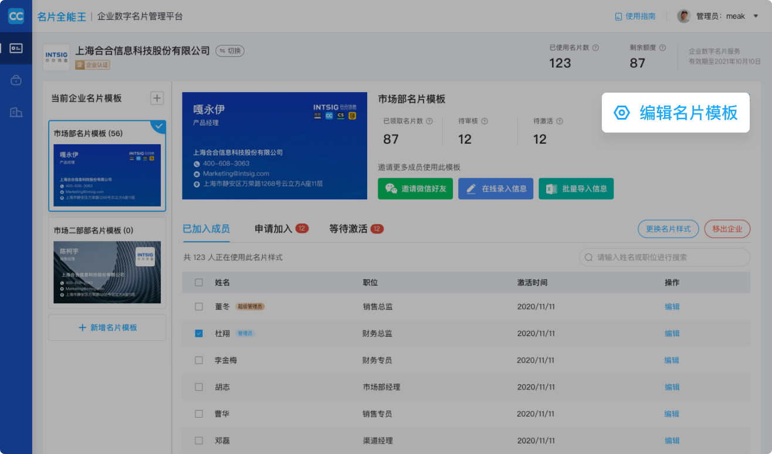This screenshot has height=454, width=772.
Task: Check the box for 邓磊
Action: pyautogui.click(x=199, y=441)
